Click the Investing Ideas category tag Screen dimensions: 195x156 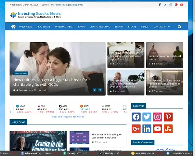click(x=21, y=73)
